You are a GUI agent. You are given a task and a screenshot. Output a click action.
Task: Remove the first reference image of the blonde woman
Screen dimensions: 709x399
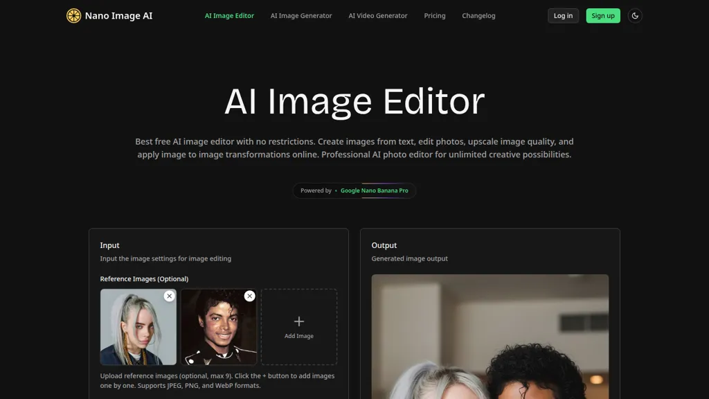(x=169, y=296)
